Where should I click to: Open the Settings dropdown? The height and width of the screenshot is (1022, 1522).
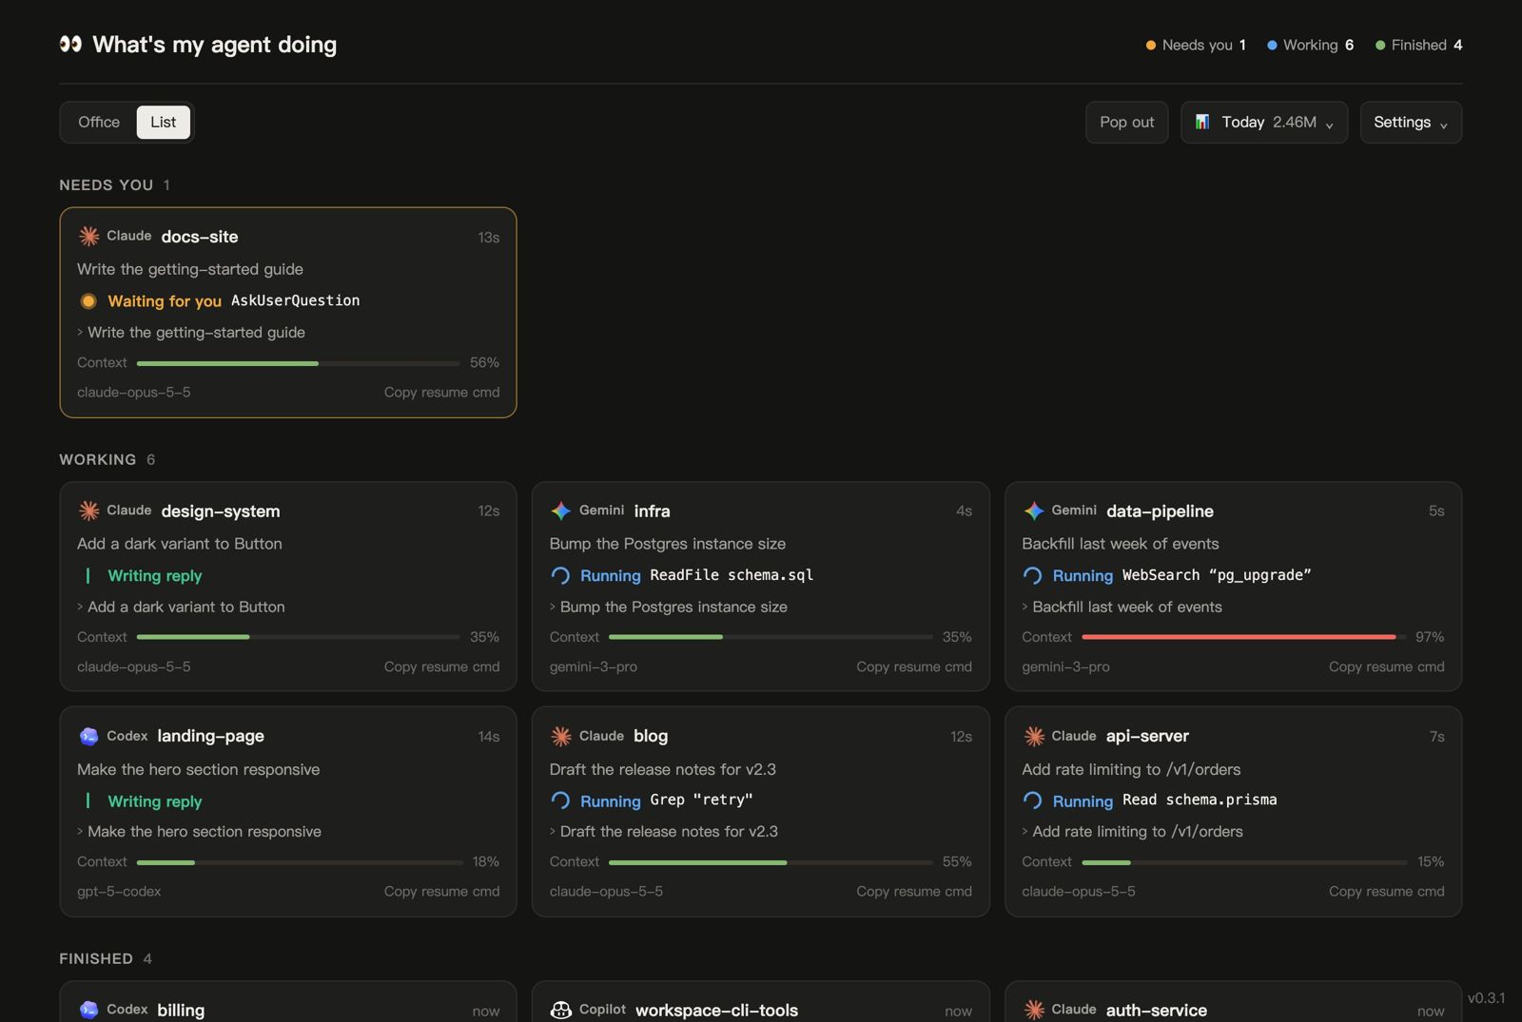pyautogui.click(x=1411, y=122)
